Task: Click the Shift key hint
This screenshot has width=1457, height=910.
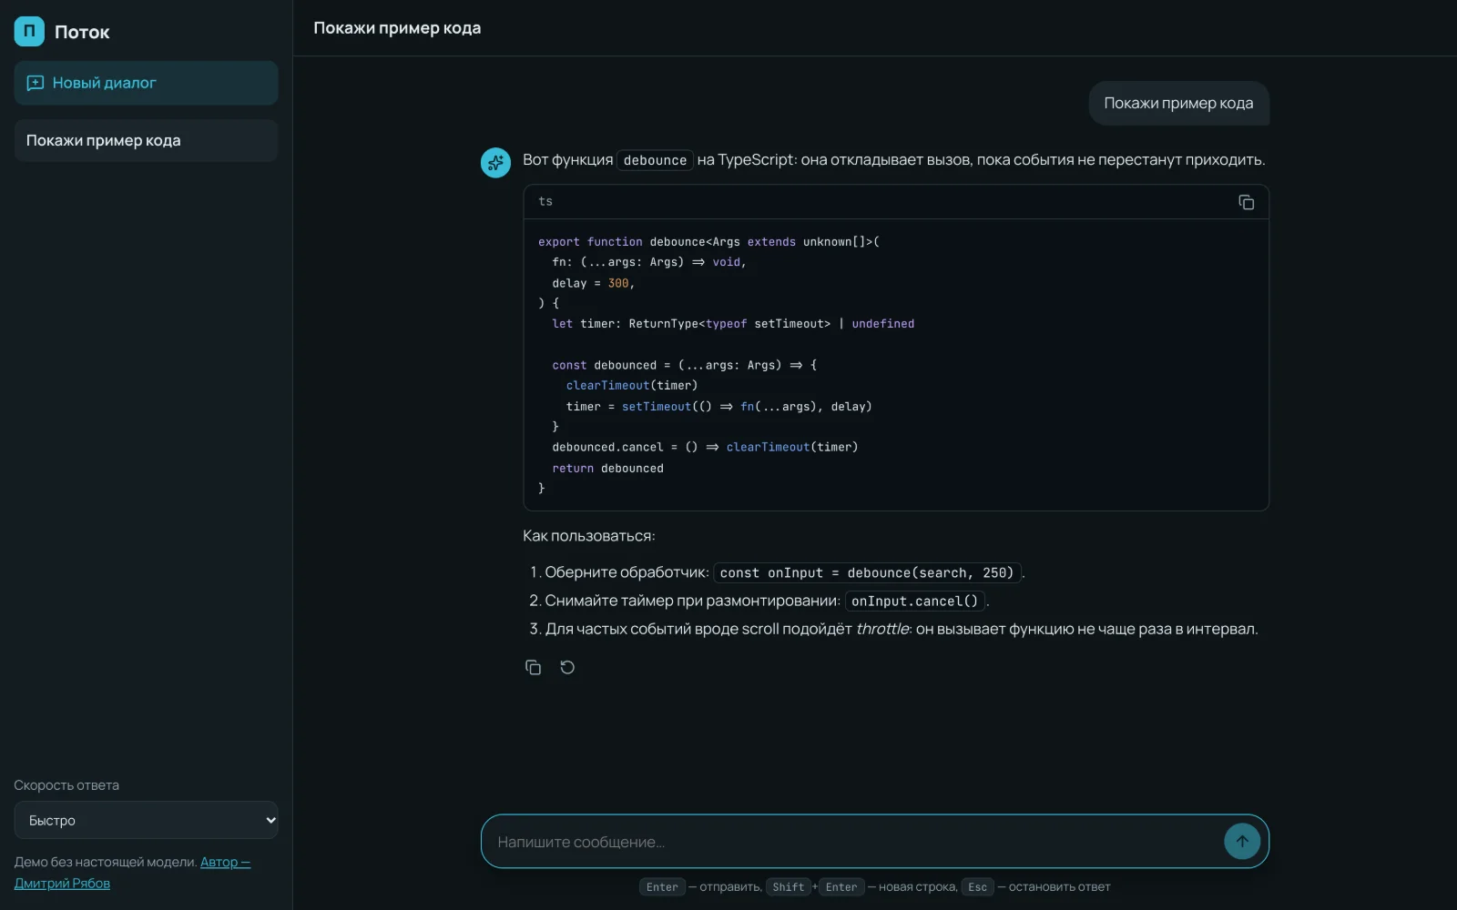Action: (789, 887)
